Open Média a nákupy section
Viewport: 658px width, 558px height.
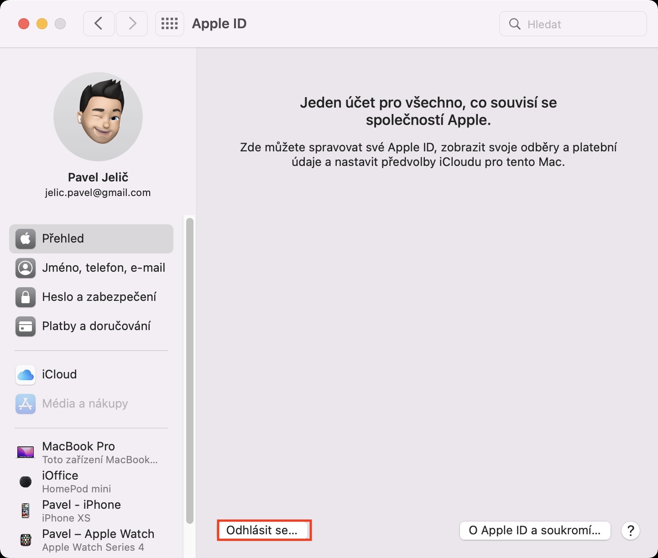coord(91,404)
